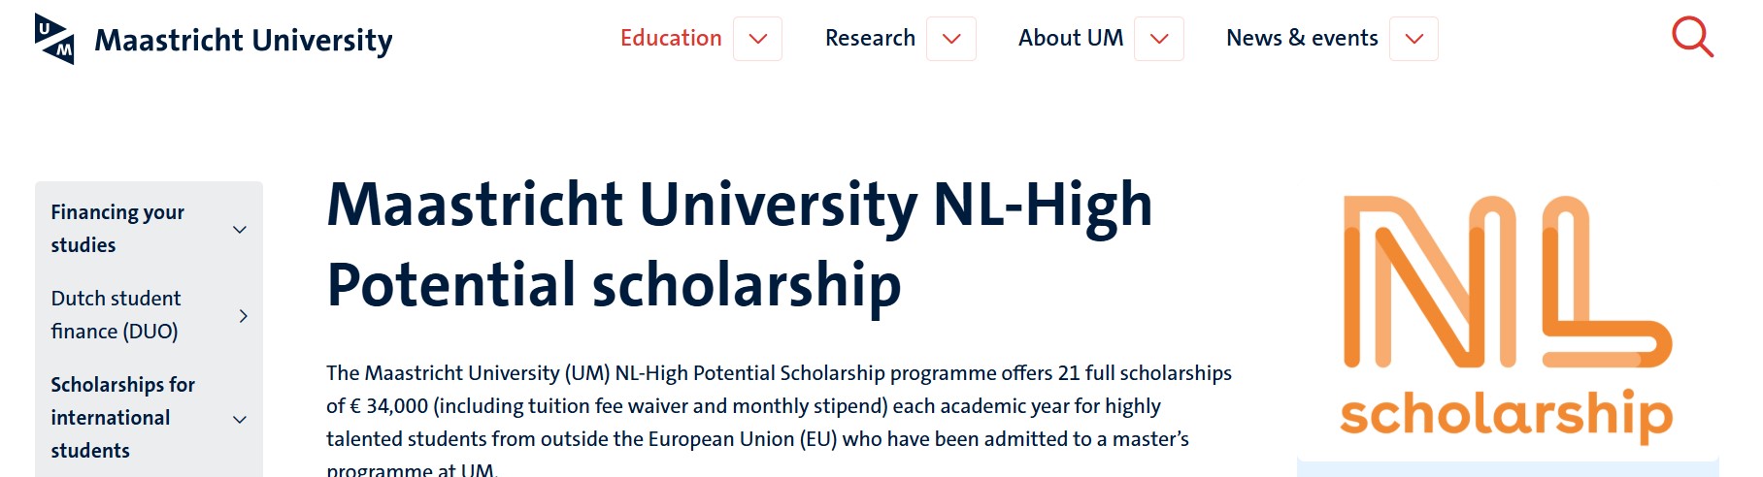This screenshot has height=477, width=1763.
Task: Open the Research menu item
Action: (x=870, y=39)
